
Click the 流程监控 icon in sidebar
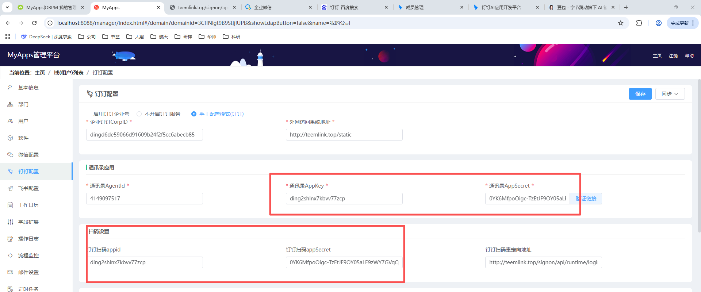pyautogui.click(x=10, y=255)
